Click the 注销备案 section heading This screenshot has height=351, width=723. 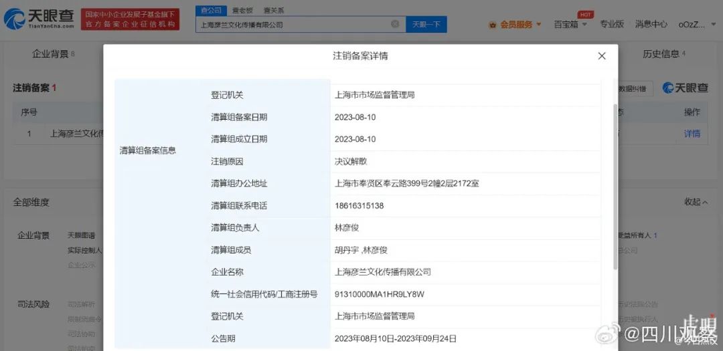click(31, 88)
